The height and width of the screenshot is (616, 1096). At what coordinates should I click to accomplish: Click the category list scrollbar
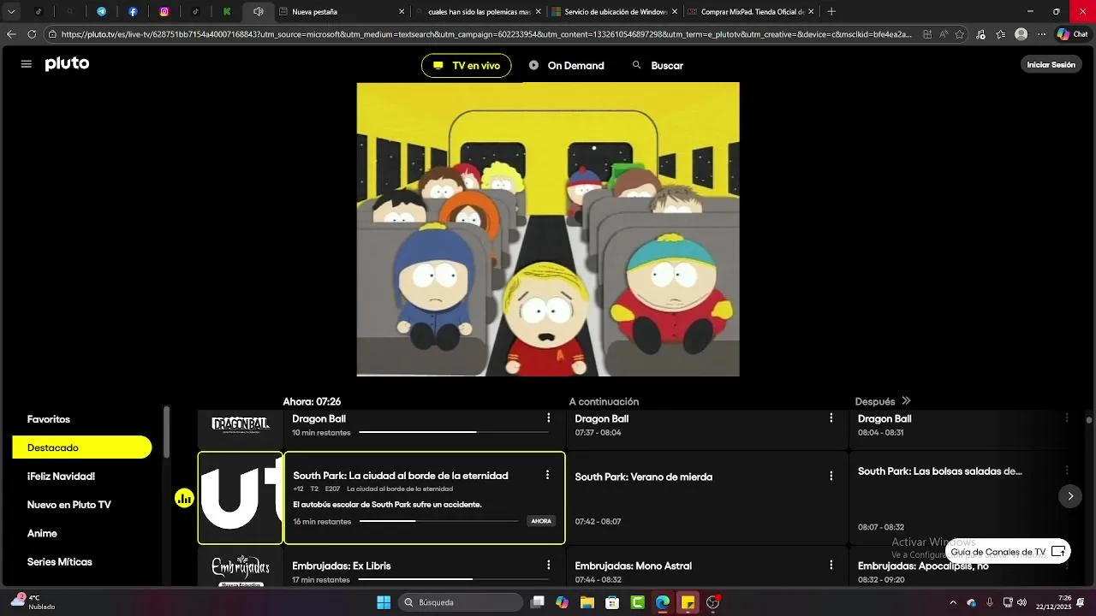167,432
